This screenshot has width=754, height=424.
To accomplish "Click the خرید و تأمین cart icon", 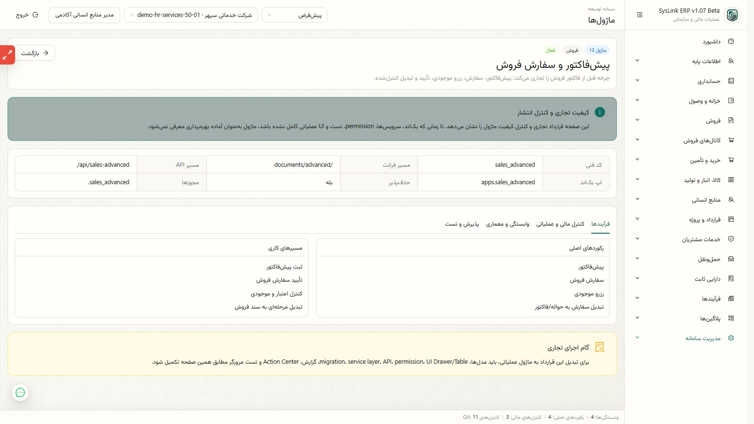I will (x=731, y=160).
